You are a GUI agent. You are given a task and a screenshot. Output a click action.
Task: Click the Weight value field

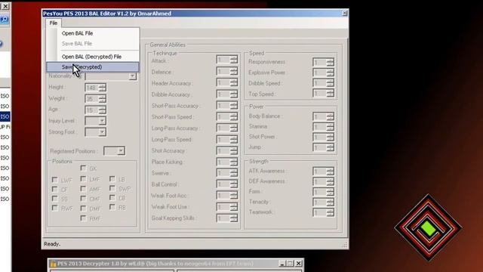coord(92,99)
